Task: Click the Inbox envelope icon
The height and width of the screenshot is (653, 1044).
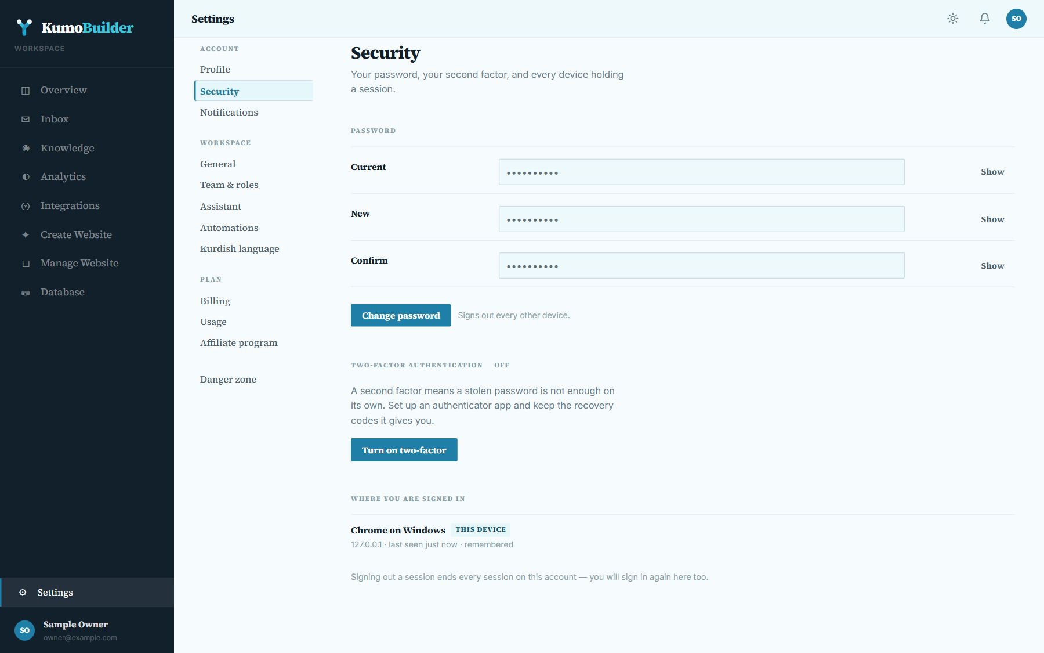Action: [26, 120]
